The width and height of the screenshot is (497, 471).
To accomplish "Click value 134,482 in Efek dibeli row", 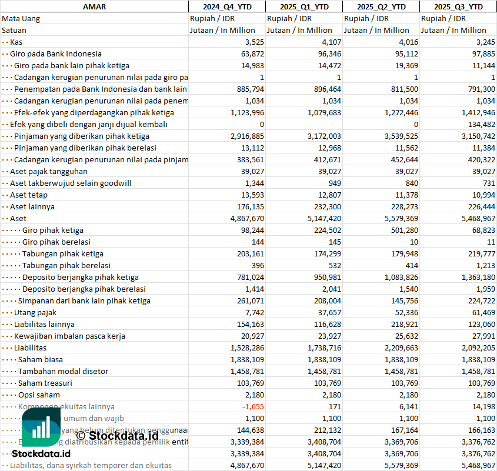I will [x=482, y=124].
